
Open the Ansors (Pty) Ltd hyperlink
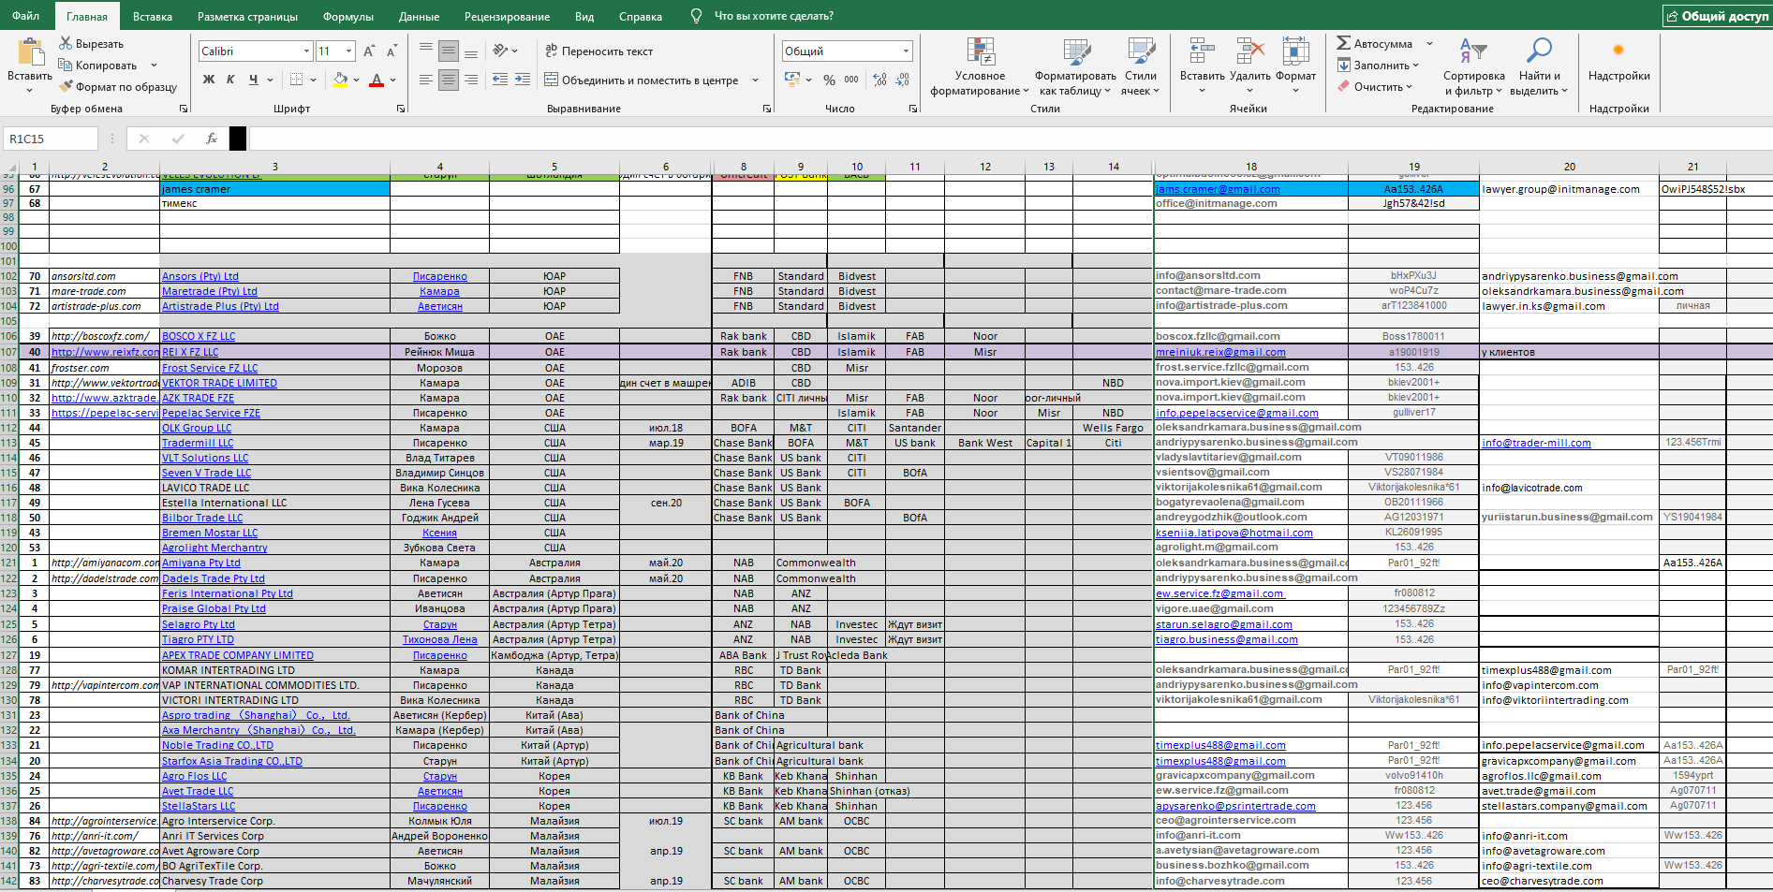click(x=200, y=276)
